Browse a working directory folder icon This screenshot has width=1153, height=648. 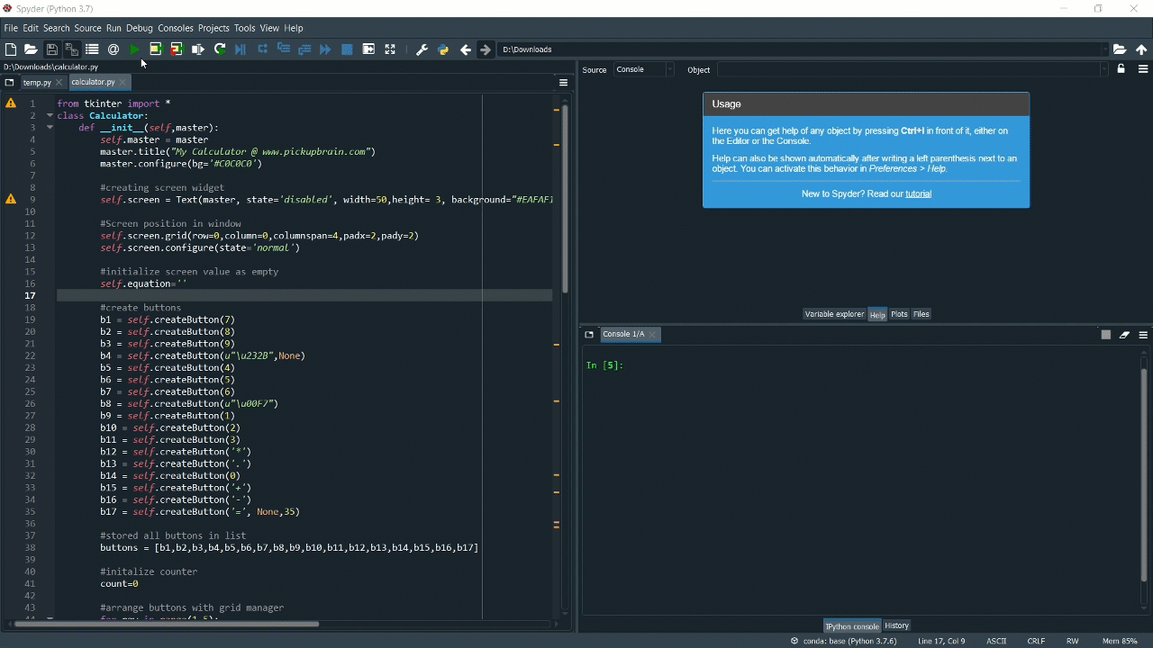coord(1120,49)
